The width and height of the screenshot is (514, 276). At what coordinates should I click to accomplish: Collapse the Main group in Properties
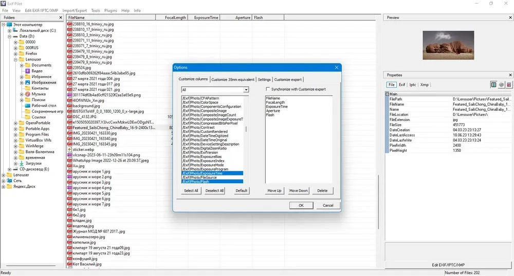(x=387, y=94)
